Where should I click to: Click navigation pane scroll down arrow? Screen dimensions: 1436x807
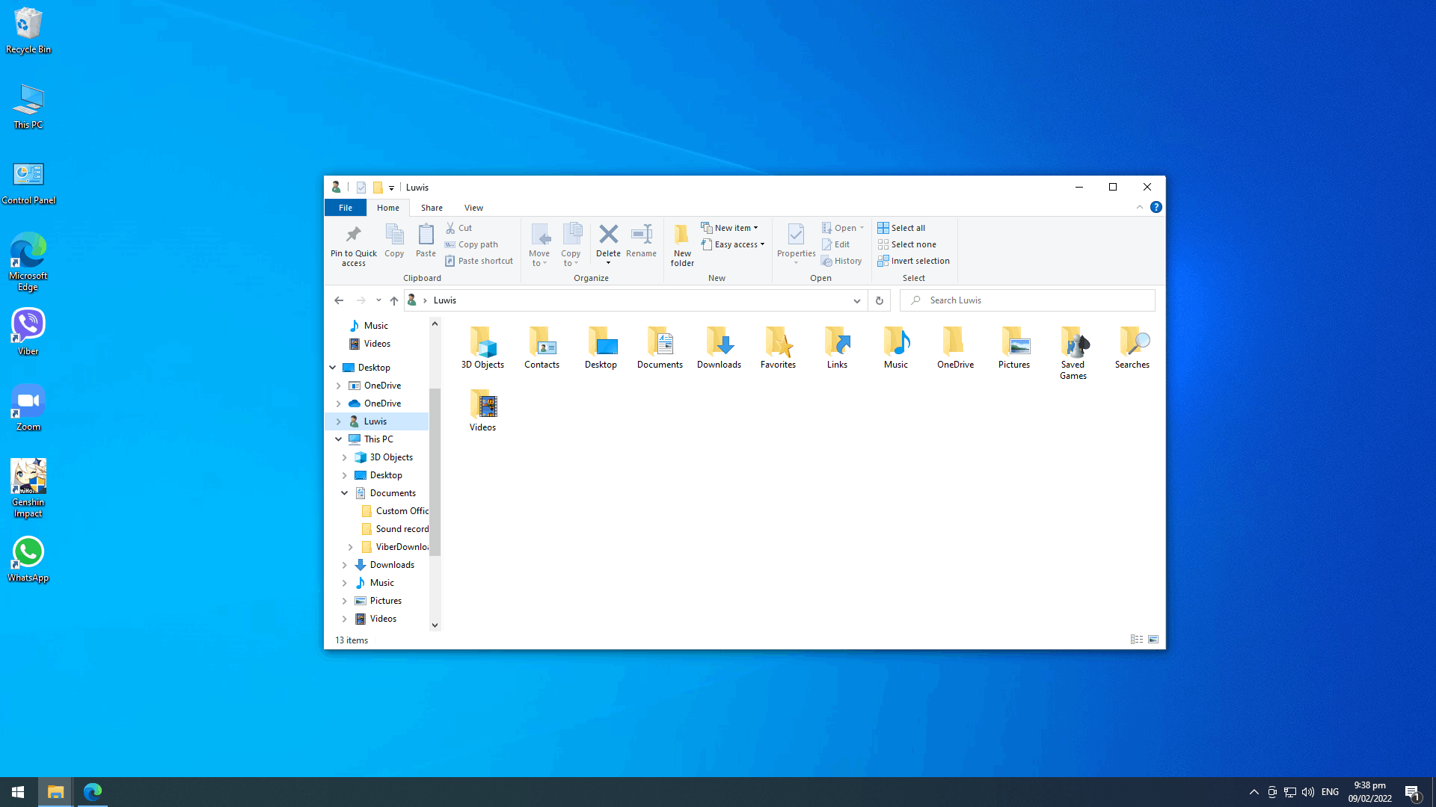(435, 625)
